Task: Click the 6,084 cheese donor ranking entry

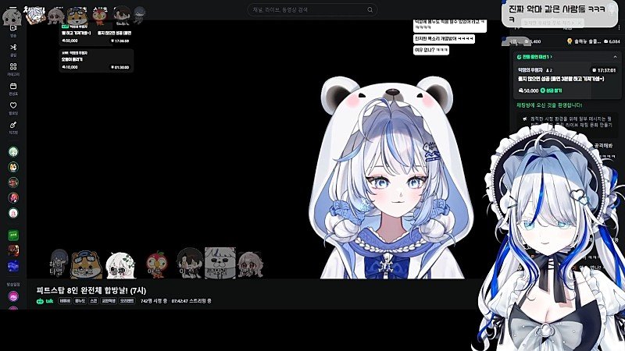Action: [594, 41]
